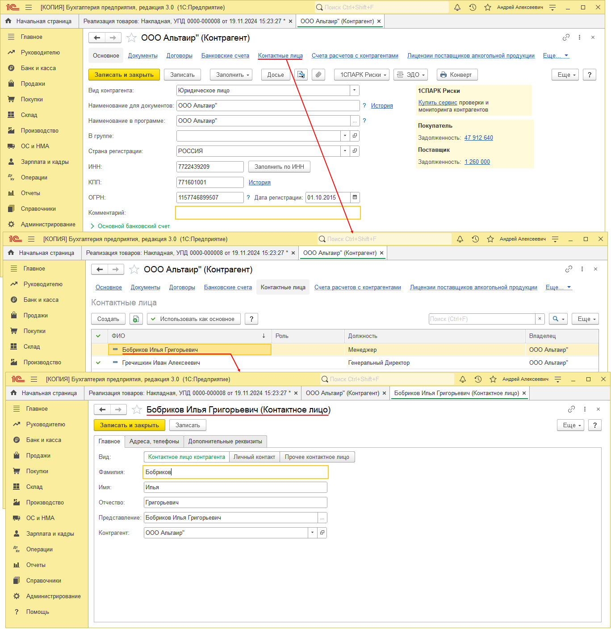
Task: Open Представление field ellipsis button
Action: tap(322, 517)
